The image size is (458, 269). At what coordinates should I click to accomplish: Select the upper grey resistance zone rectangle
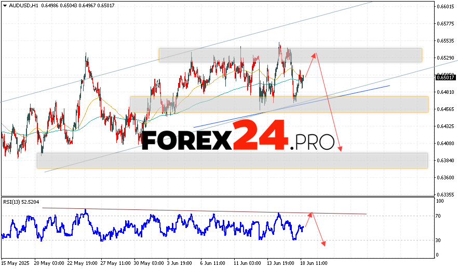click(x=290, y=55)
